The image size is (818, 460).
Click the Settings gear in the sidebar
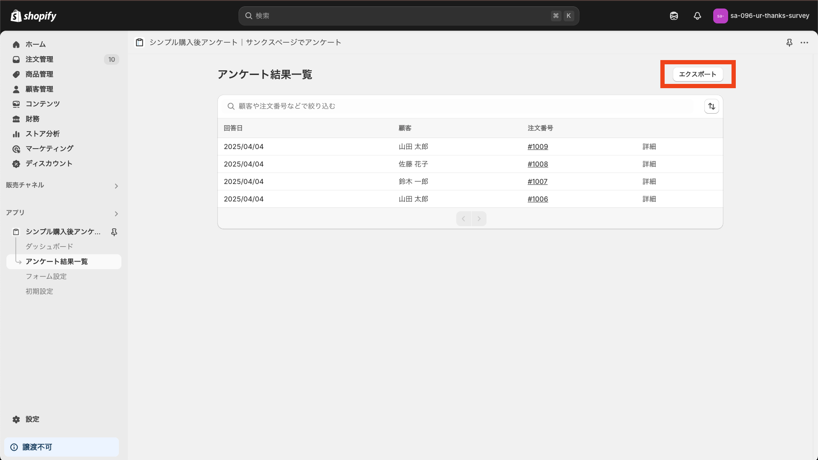[16, 419]
